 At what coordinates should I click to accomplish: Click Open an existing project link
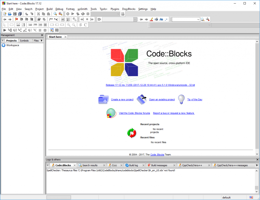162,100
